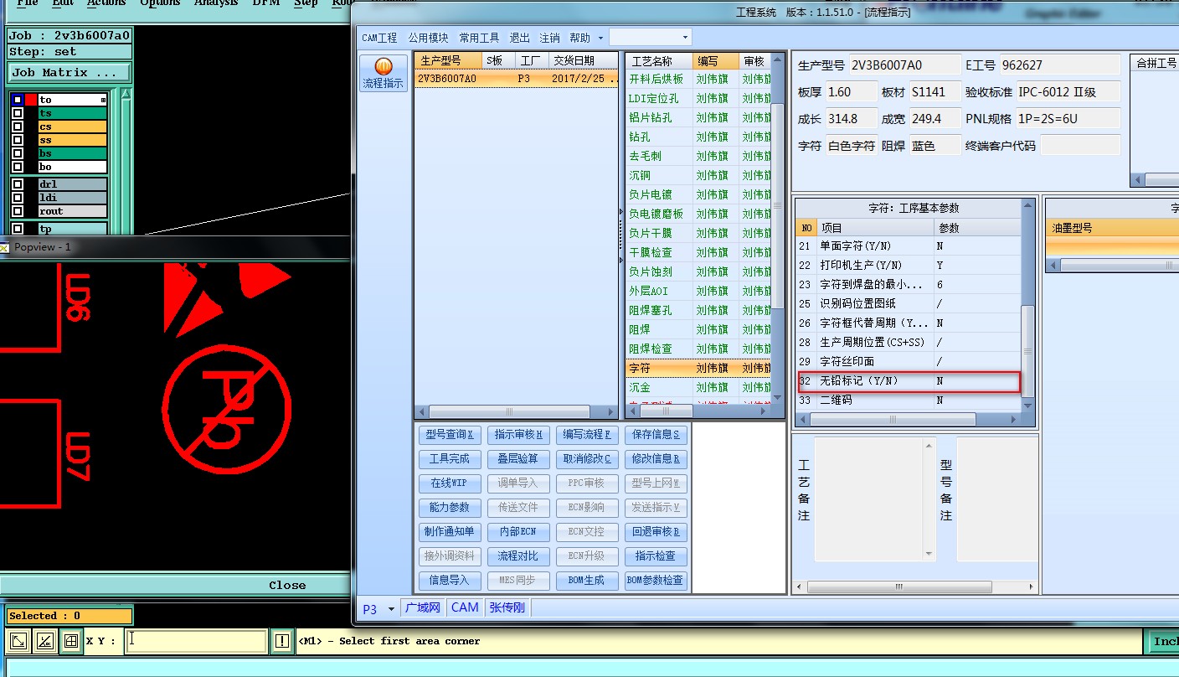Screen dimensions: 1179x677
Task: Click the 制作通知单 button
Action: pos(450,532)
